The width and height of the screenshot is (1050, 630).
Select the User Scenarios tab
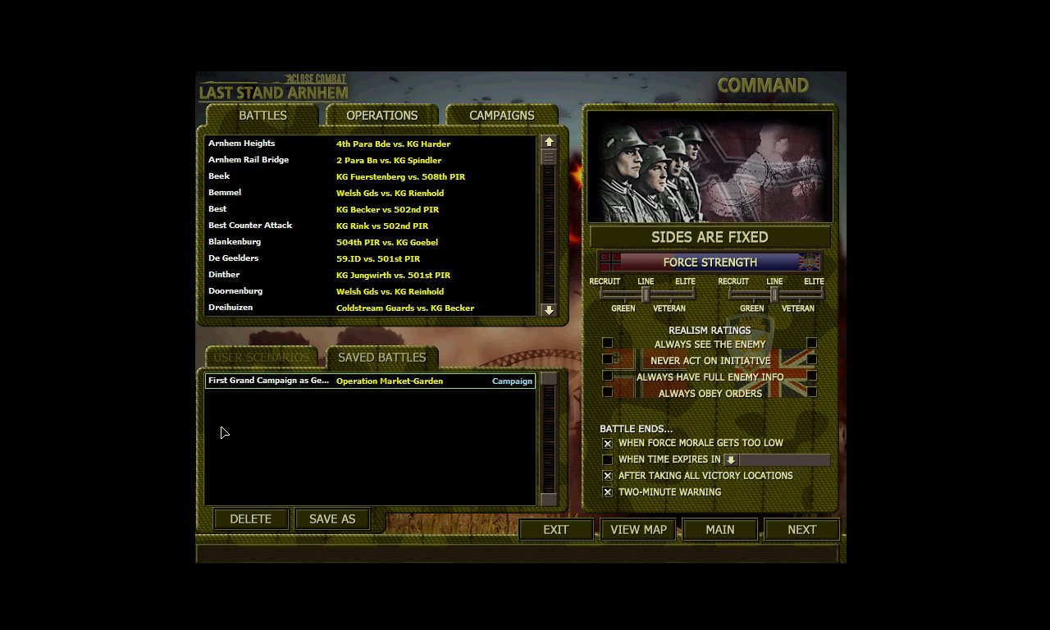(262, 358)
